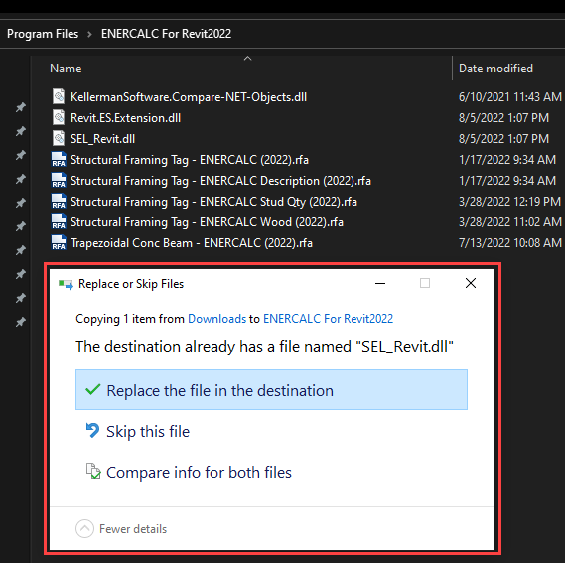This screenshot has width=565, height=563.
Task: Click the date 7/13/2022 10:08 AM
Action: [x=509, y=243]
